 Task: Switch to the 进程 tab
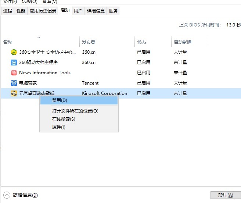(8, 11)
